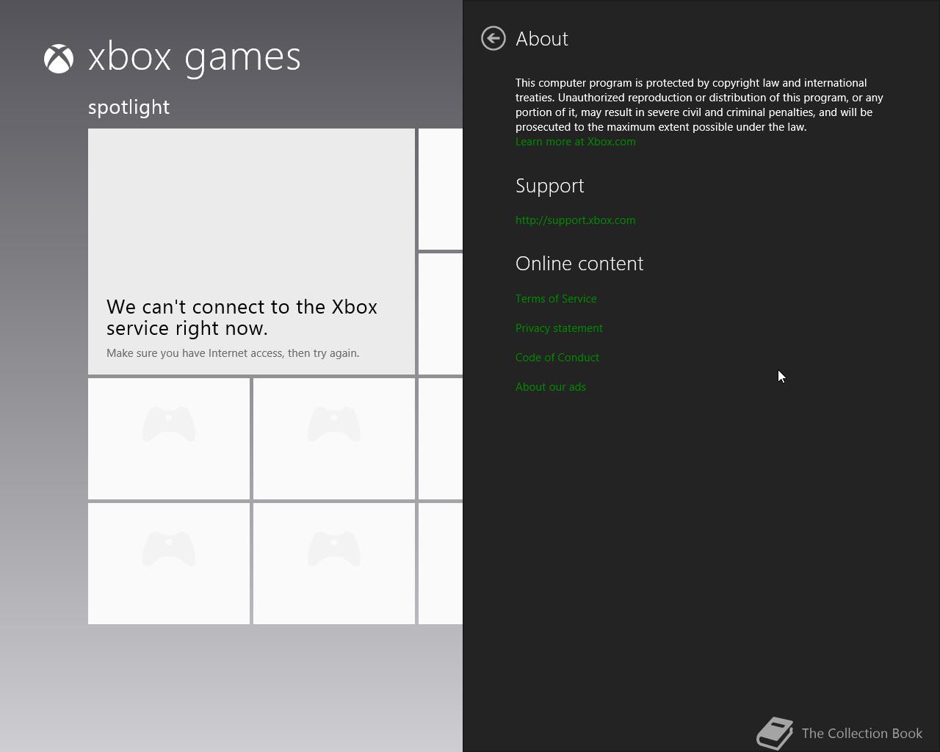Click "Make sure you have Internet access" message
The image size is (940, 752).
(233, 353)
